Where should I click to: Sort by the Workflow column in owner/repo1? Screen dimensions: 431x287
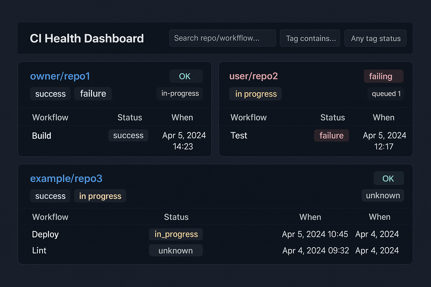[x=50, y=117]
